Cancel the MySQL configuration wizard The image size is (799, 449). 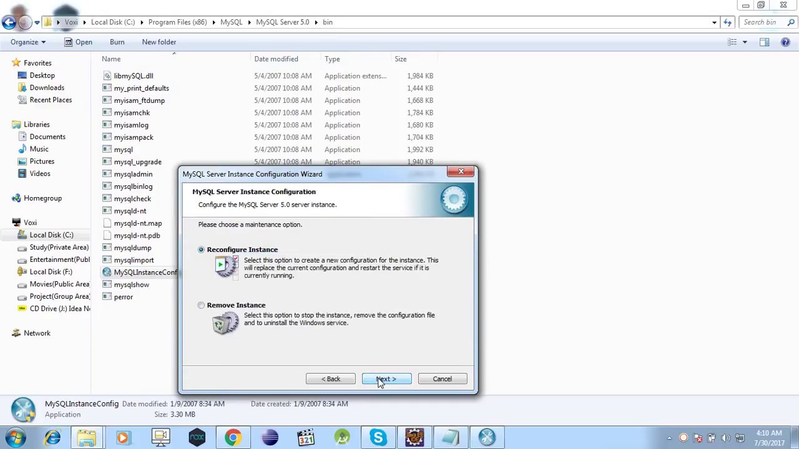[442, 379]
